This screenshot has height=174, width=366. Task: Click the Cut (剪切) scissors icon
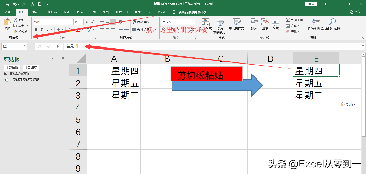[16, 20]
